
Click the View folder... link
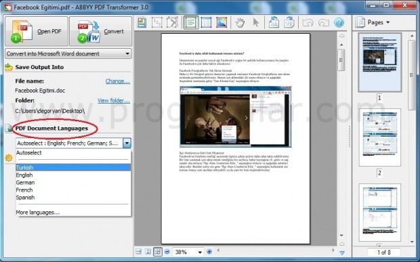tap(114, 100)
